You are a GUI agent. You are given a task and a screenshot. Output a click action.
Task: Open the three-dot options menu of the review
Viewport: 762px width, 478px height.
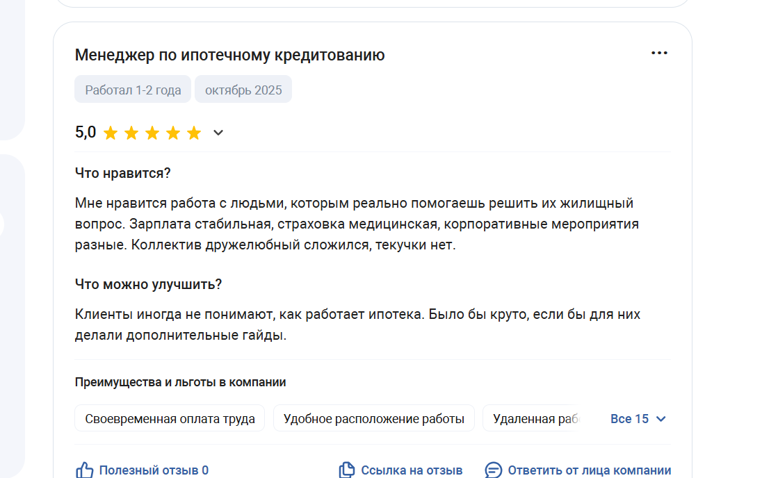[658, 53]
